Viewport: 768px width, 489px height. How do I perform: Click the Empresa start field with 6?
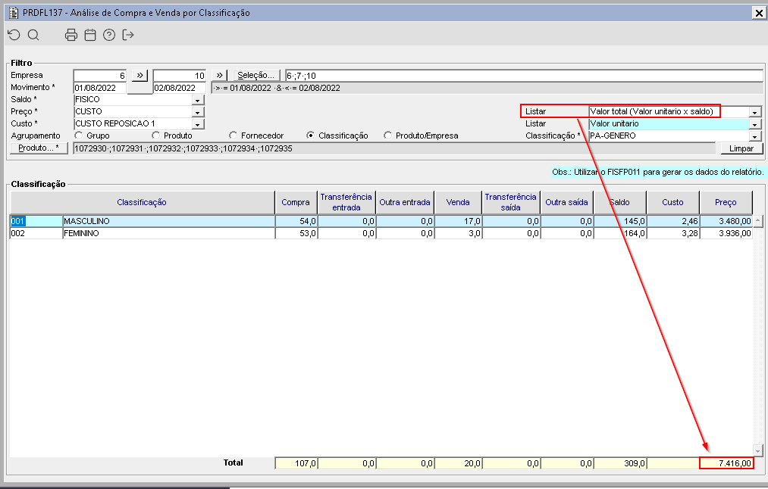coord(100,75)
